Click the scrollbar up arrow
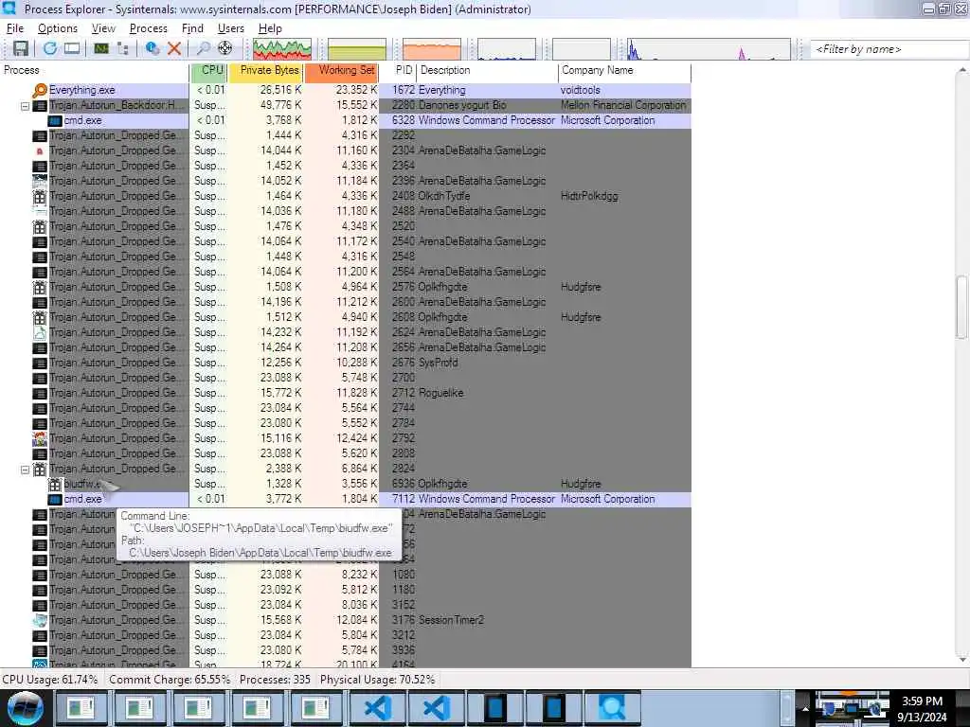The height and width of the screenshot is (727, 970). (962, 70)
